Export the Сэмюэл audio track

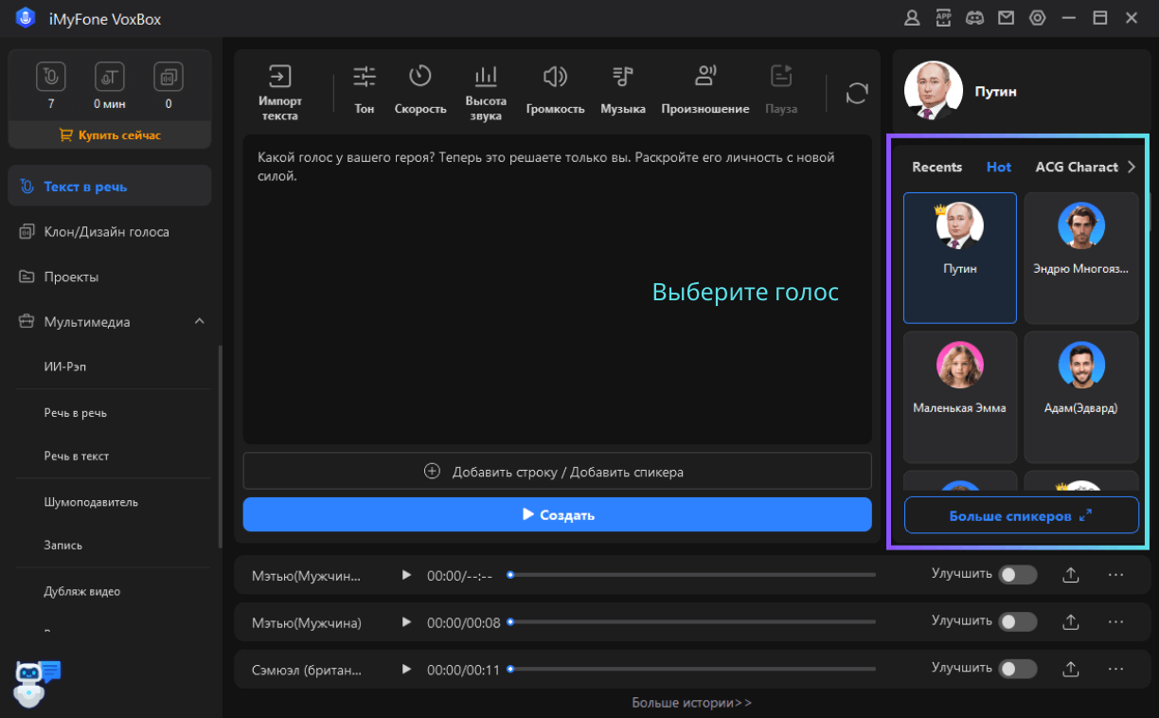point(1071,670)
